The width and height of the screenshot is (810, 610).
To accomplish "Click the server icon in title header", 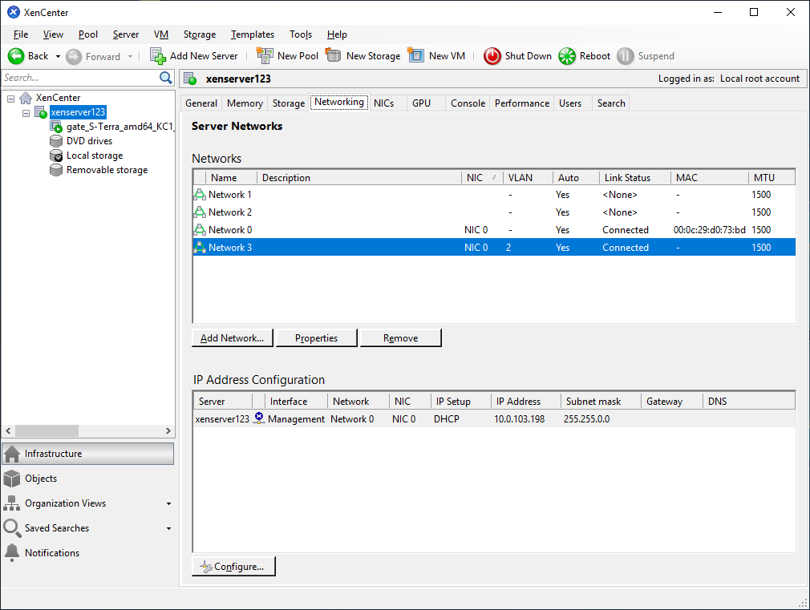I will [x=190, y=79].
